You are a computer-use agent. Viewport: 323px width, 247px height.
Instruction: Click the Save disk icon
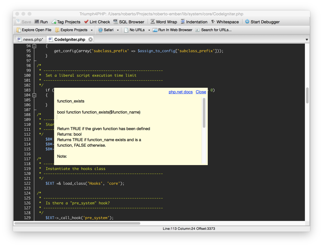[18, 21]
